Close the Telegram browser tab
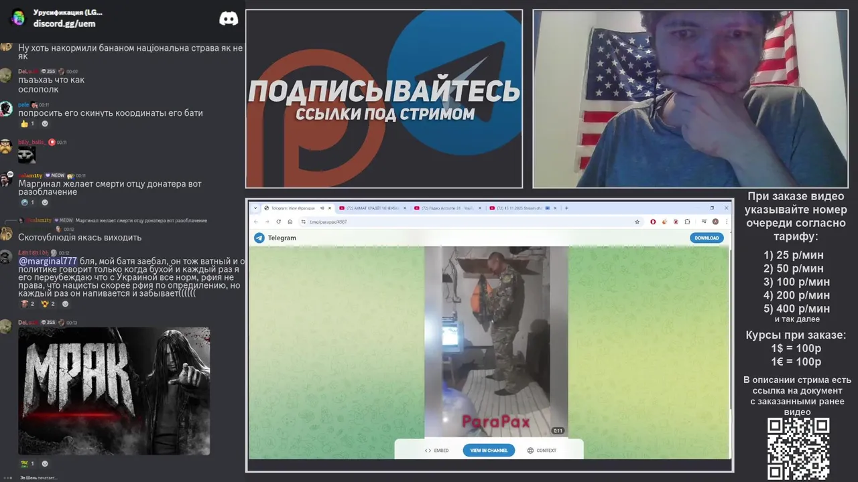This screenshot has width=858, height=482. click(x=330, y=208)
